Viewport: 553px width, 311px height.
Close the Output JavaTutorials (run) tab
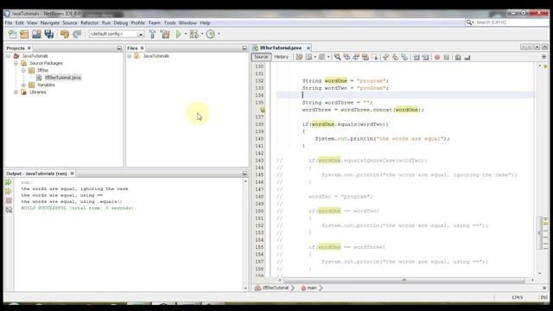pyautogui.click(x=72, y=174)
